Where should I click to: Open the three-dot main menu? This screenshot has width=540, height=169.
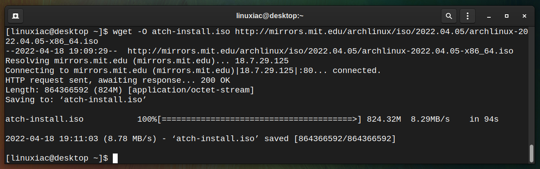click(467, 16)
